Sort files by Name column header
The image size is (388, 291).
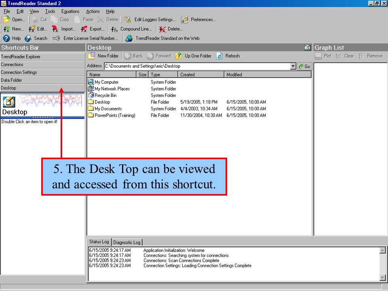coord(112,75)
